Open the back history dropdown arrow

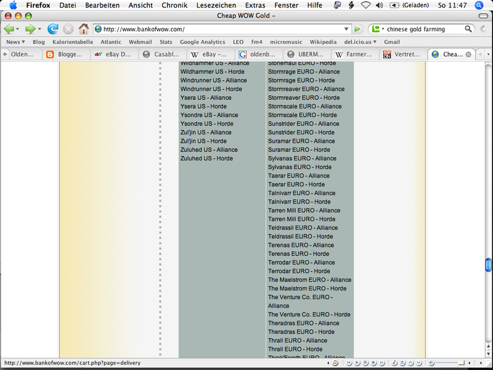[18, 29]
